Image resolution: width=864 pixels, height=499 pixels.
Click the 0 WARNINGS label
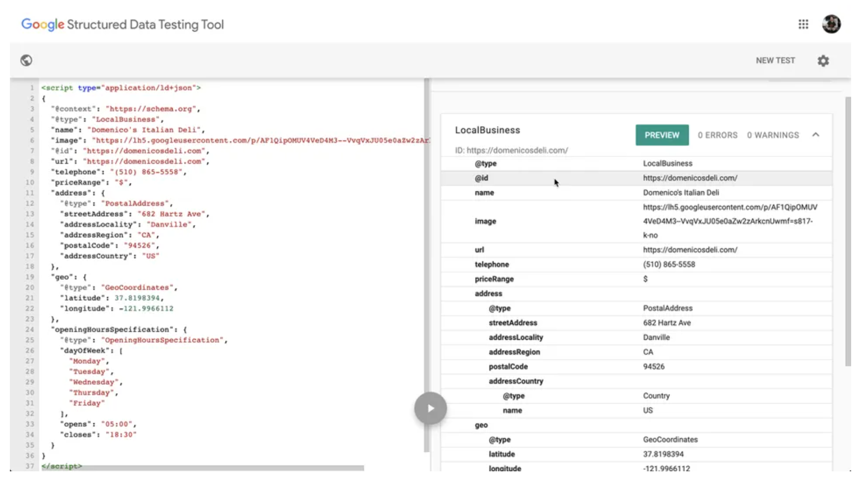(773, 135)
